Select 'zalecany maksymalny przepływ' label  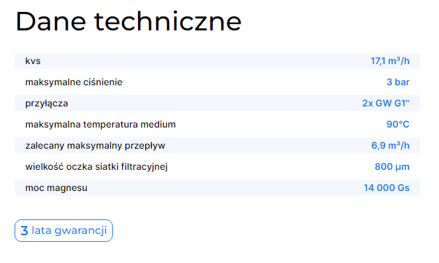coord(95,145)
